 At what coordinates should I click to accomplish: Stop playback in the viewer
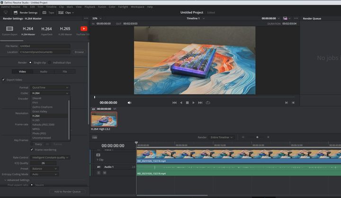187,103
